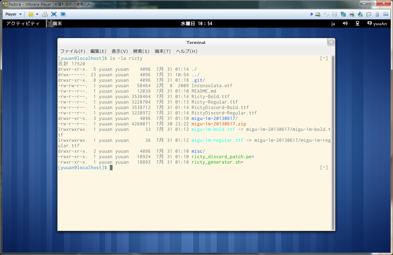The height and width of the screenshot is (255, 393).
Task: Click file size "4268071" in listing
Action: coord(141,124)
